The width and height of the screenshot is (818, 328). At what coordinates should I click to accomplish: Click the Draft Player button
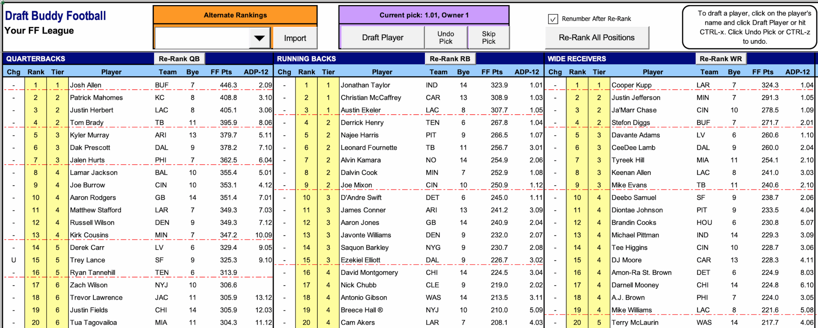pyautogui.click(x=382, y=37)
